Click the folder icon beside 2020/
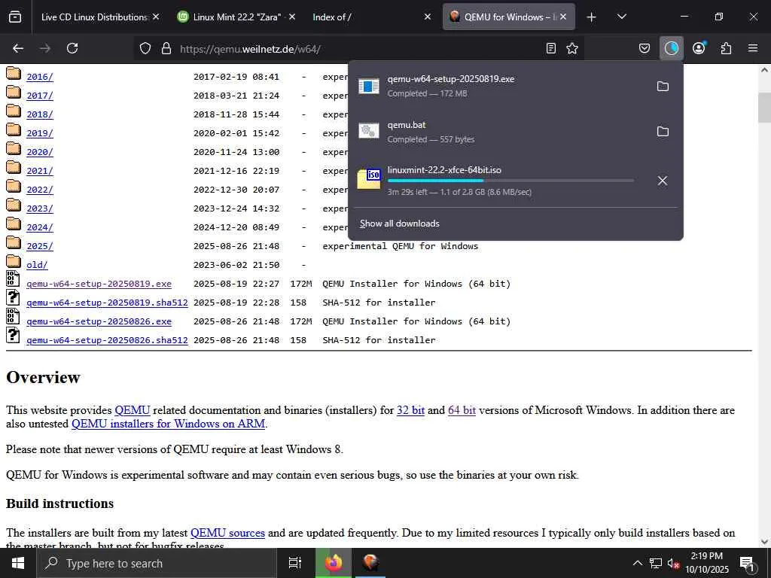The width and height of the screenshot is (771, 578). coord(14,150)
